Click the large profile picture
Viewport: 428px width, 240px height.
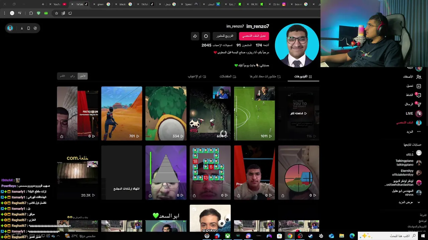coord(297,45)
